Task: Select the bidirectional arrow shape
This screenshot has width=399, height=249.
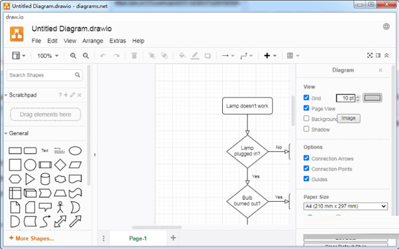Action: pyautogui.click(x=61, y=221)
